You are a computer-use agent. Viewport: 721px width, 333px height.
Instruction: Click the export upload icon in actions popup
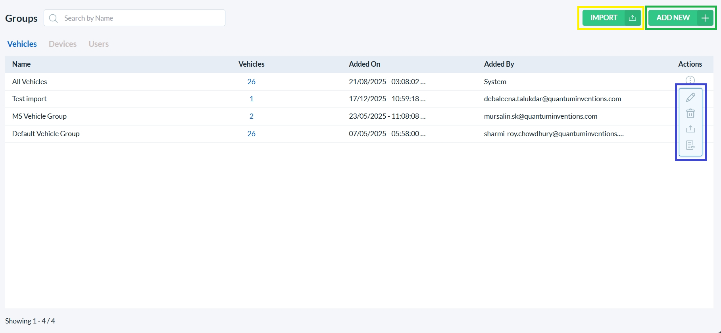point(690,129)
